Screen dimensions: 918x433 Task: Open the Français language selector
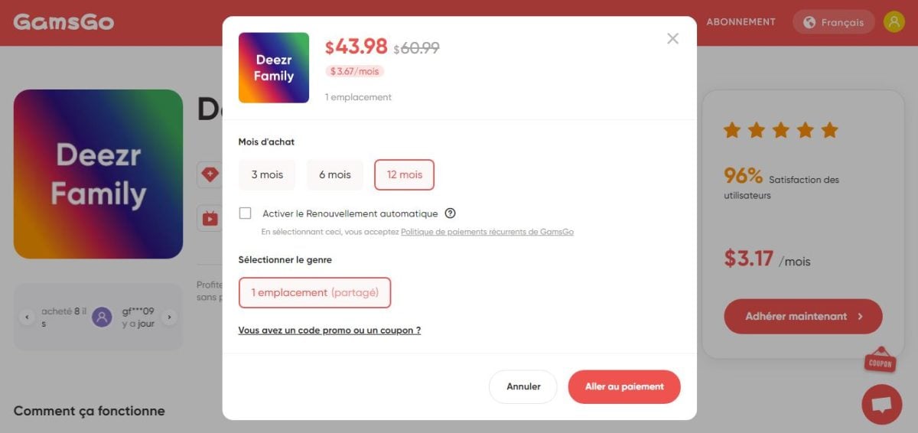tap(833, 22)
